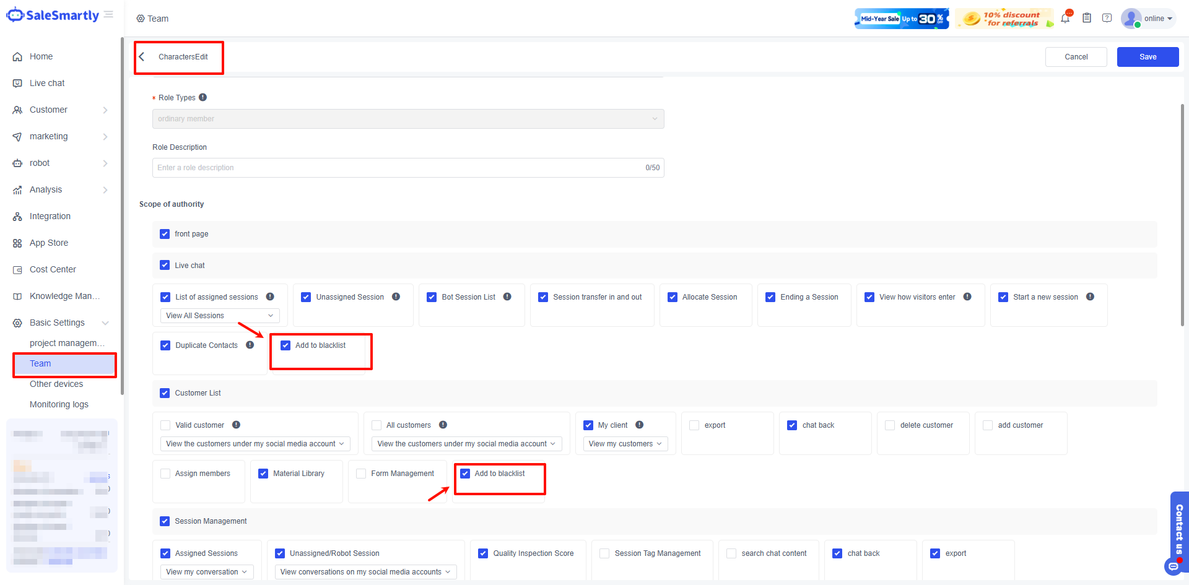
Task: Click the Cancel button
Action: 1076,57
